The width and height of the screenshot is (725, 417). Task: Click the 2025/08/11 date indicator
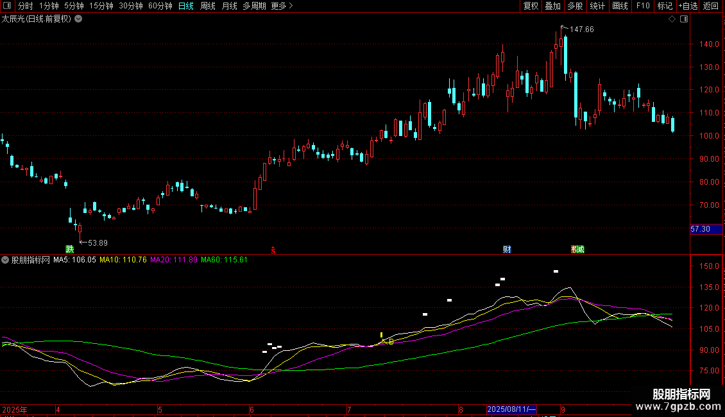pos(511,409)
